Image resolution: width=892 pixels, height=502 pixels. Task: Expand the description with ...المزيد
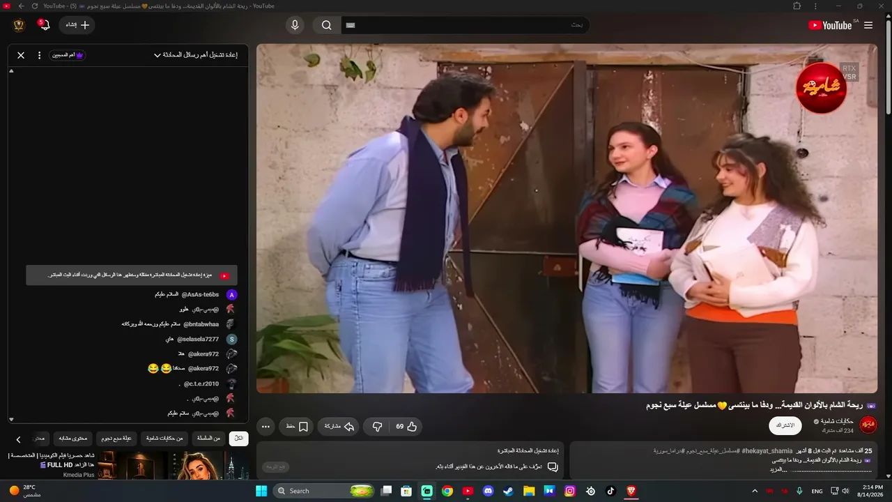click(778, 469)
